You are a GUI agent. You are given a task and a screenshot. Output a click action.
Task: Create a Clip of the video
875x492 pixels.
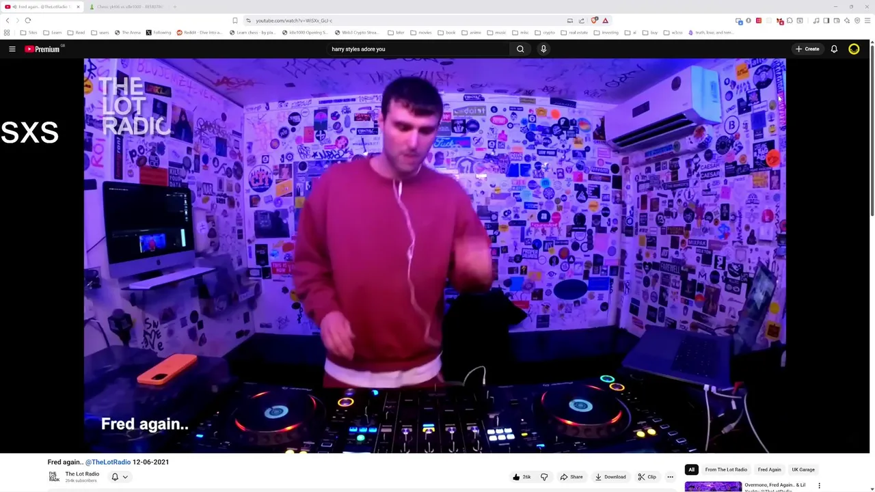point(647,477)
